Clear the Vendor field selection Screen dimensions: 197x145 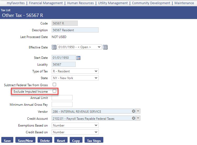coord(134,111)
